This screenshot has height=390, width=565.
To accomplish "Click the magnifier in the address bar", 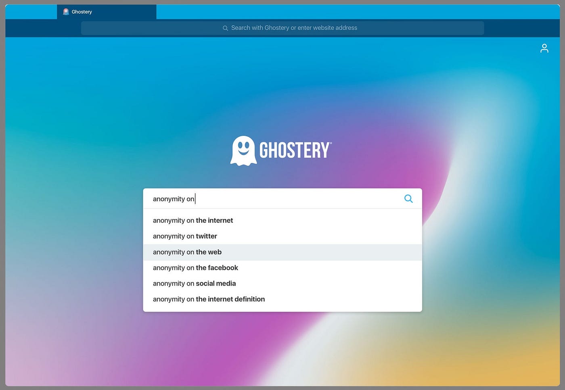I will click(x=225, y=28).
